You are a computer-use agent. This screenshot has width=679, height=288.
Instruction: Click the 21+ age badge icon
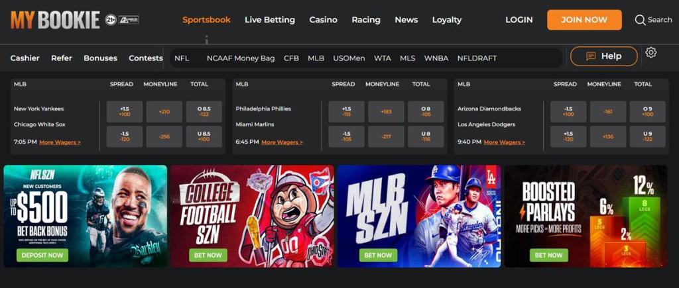pyautogui.click(x=111, y=19)
